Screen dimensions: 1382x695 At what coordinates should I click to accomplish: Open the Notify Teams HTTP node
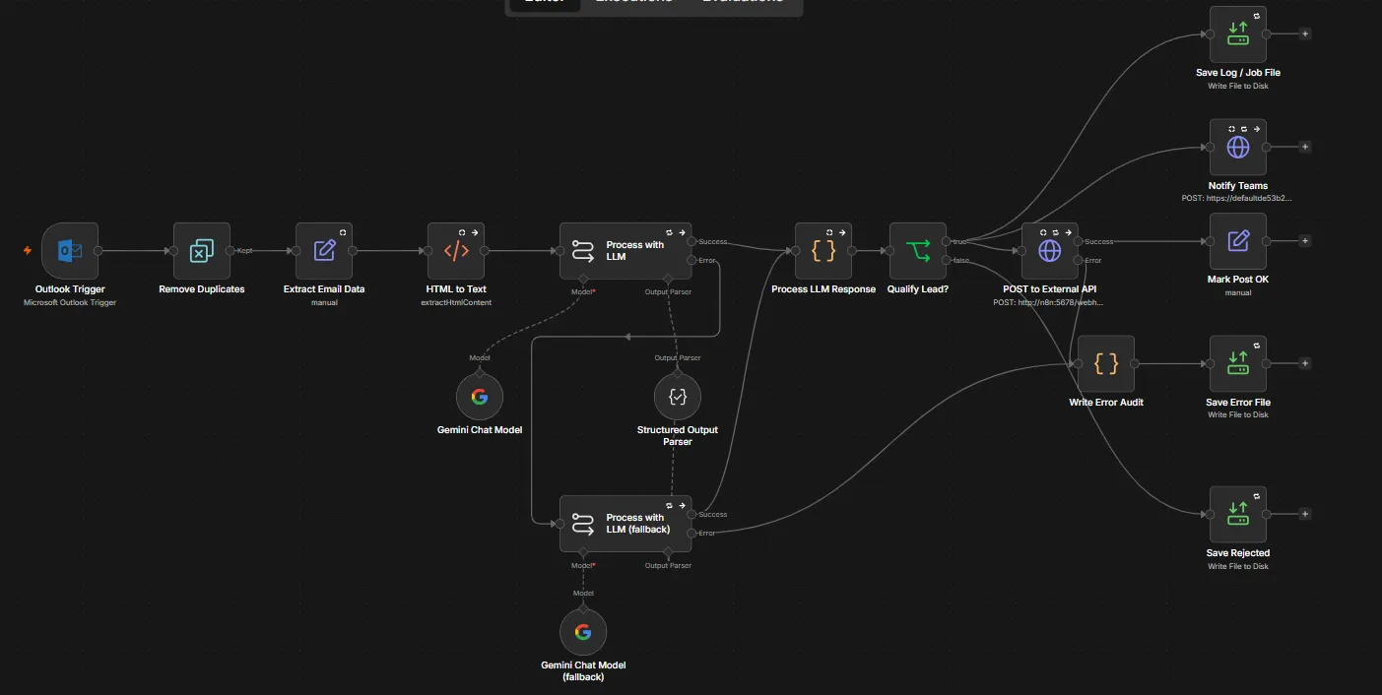[x=1238, y=148]
